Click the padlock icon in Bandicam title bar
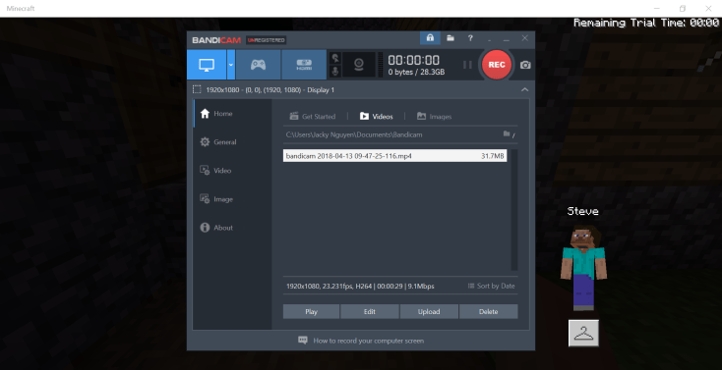The height and width of the screenshot is (370, 722). pos(430,38)
